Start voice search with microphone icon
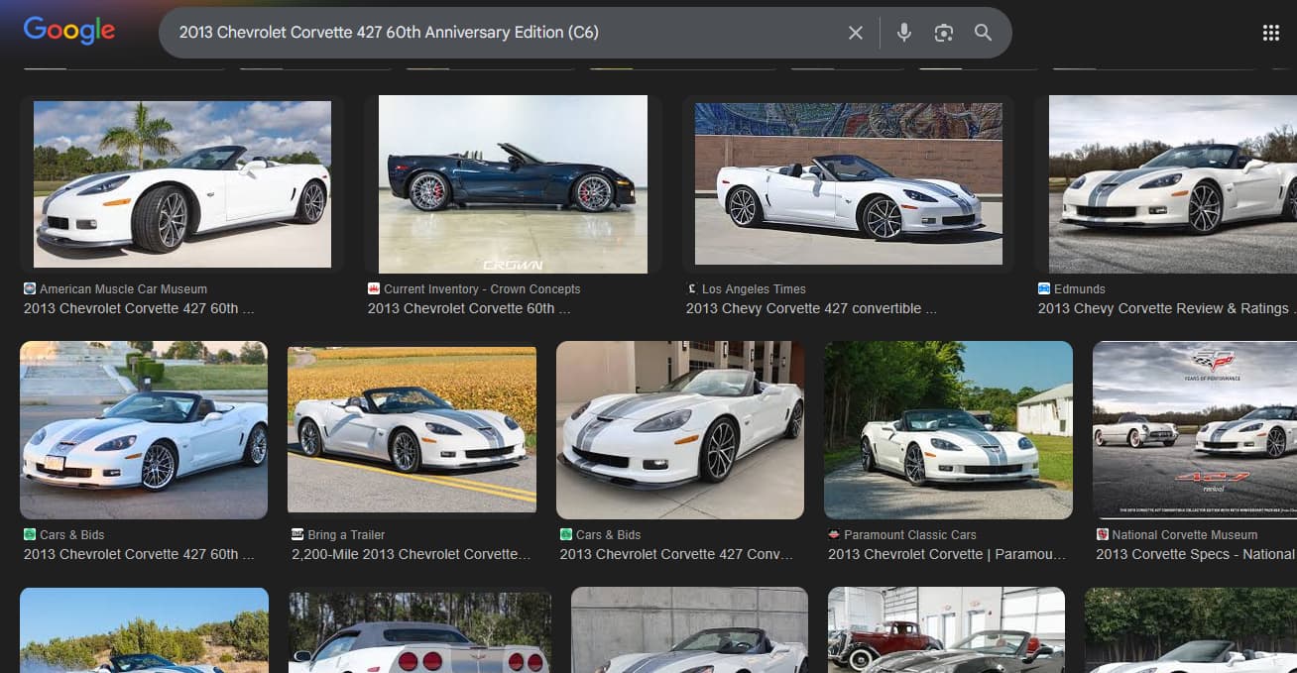Screen dimensions: 1297x673 903,33
